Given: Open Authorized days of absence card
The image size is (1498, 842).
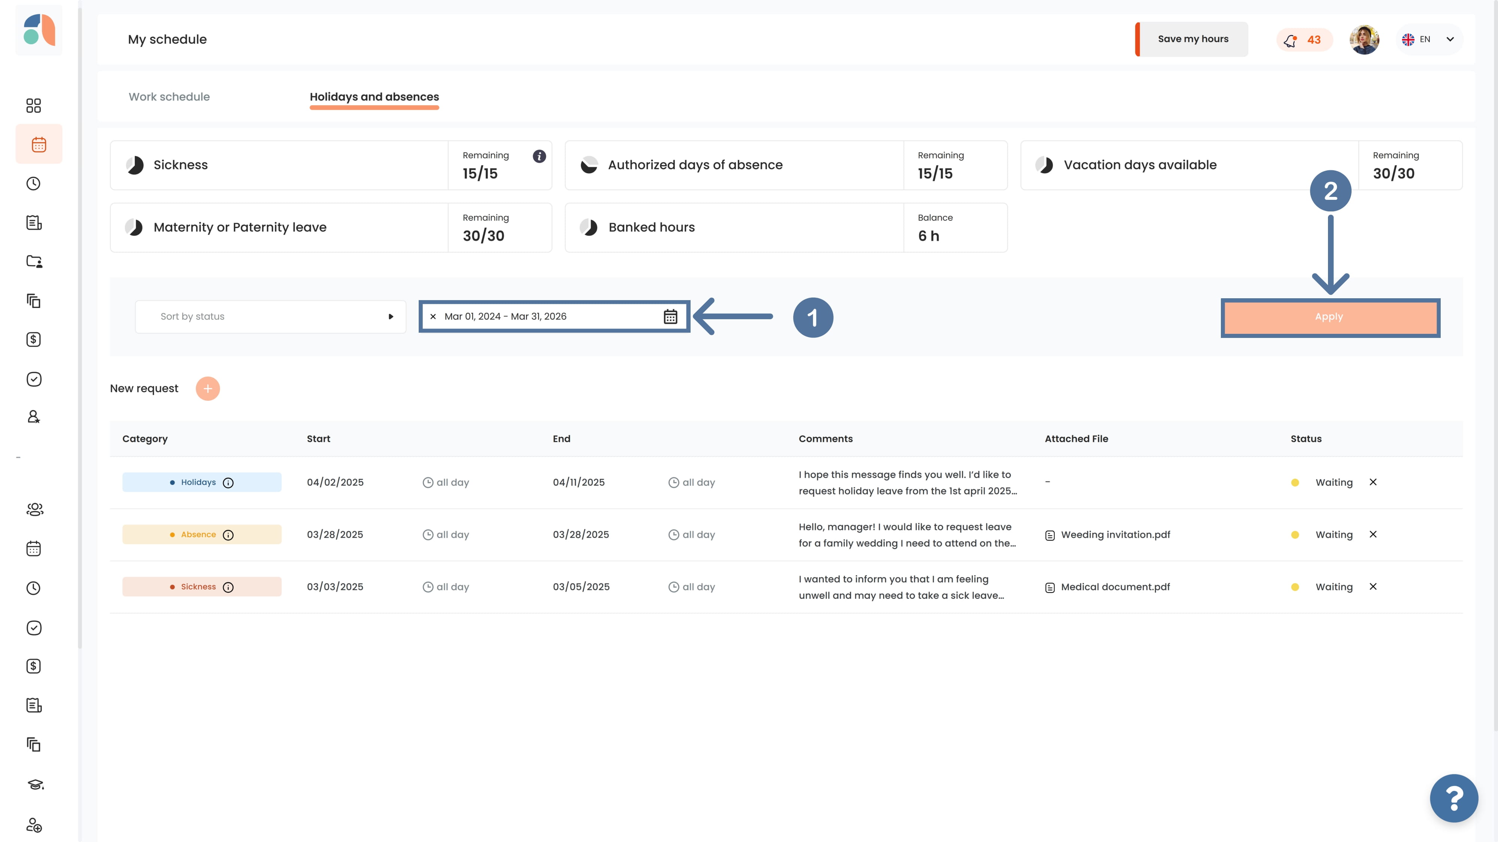Looking at the screenshot, I should click(x=786, y=165).
